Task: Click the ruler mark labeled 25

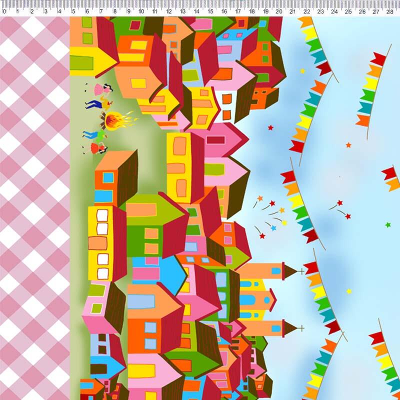Action: 348,11
